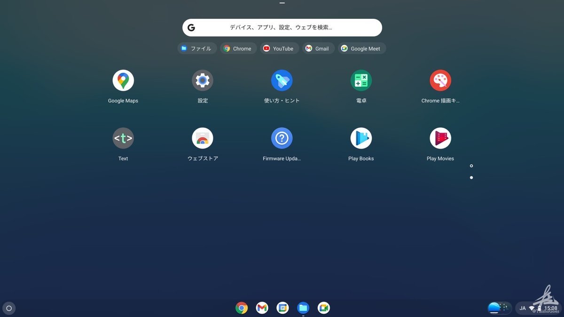This screenshot has height=317, width=564.
Task: Open the Google Maps app
Action: (x=123, y=80)
